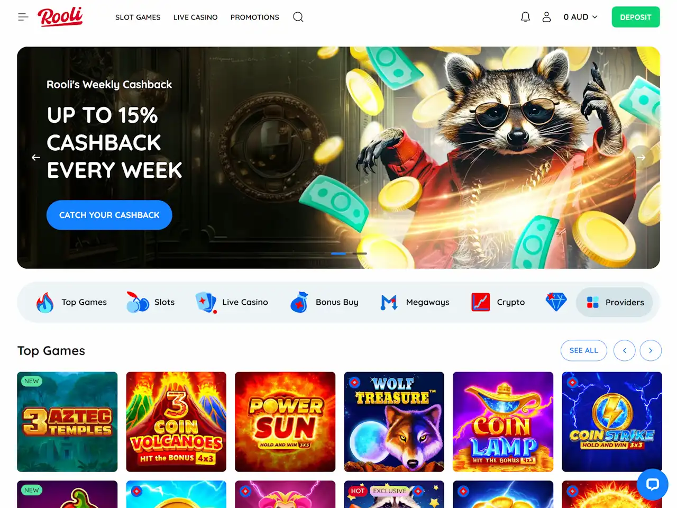Show next banner with right arrow

[641, 157]
